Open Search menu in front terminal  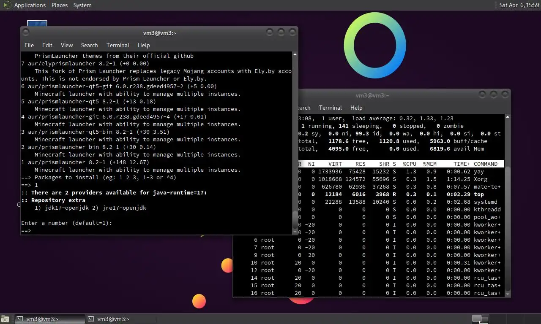tap(89, 45)
